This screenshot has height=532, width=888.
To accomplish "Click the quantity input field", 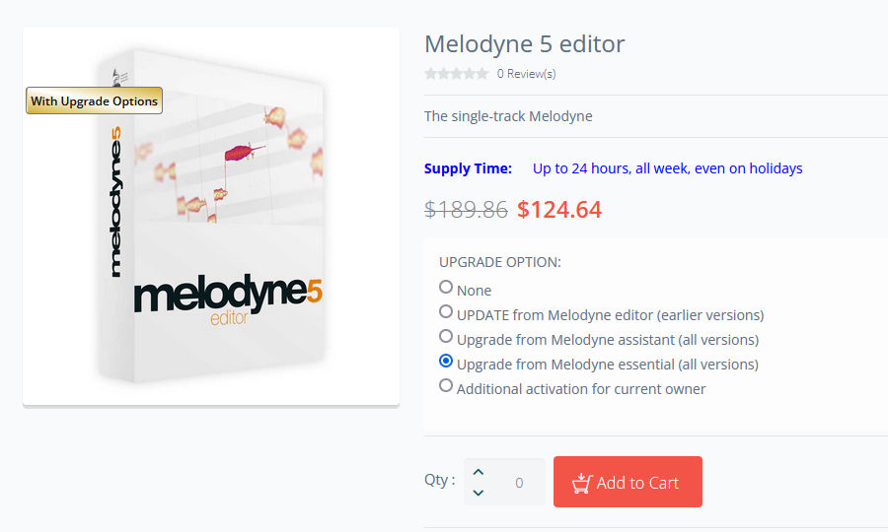I will pos(518,483).
